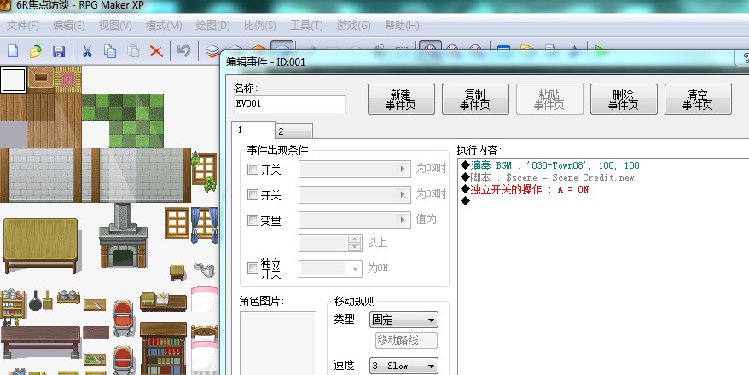Open the 独立开关 self-switch dropdown
This screenshot has width=749, height=375.
[330, 268]
